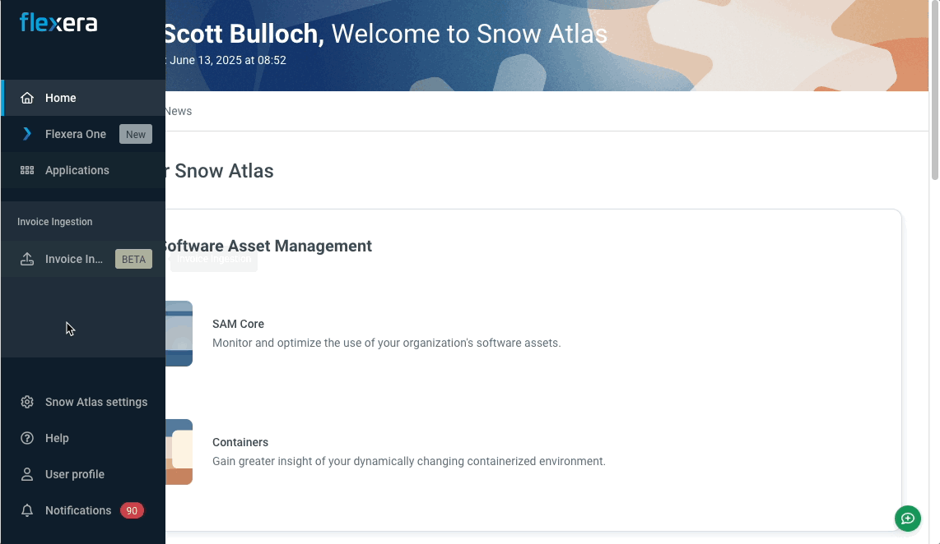Click the Home house icon
The width and height of the screenshot is (940, 544).
(x=27, y=98)
